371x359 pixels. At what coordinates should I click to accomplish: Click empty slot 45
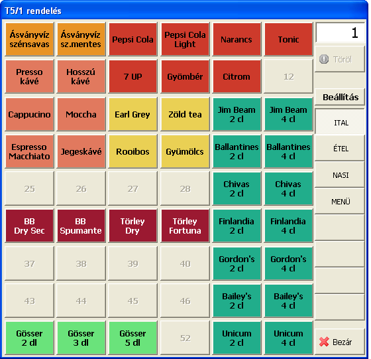[x=132, y=301]
